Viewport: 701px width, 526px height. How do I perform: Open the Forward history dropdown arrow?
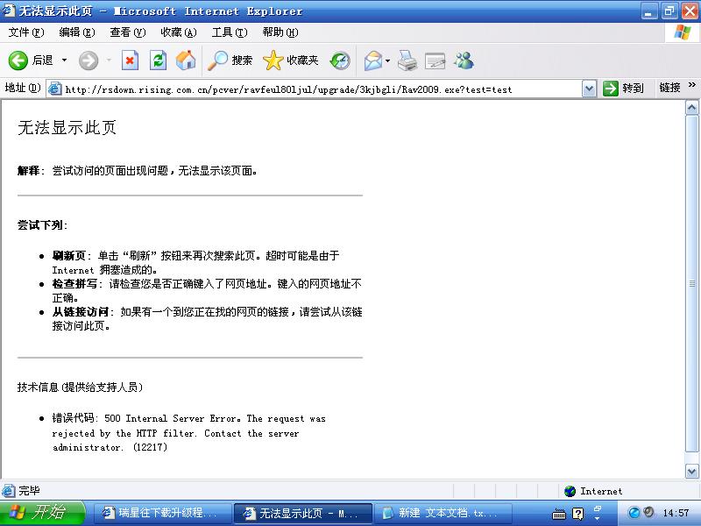pyautogui.click(x=109, y=60)
